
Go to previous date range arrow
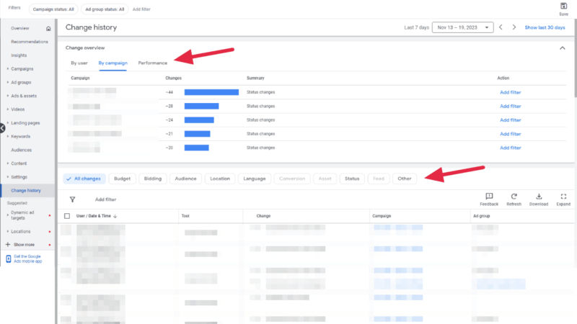coord(501,27)
